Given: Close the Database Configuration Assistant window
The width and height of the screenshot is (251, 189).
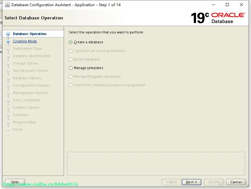Looking at the screenshot, I should [241, 5].
